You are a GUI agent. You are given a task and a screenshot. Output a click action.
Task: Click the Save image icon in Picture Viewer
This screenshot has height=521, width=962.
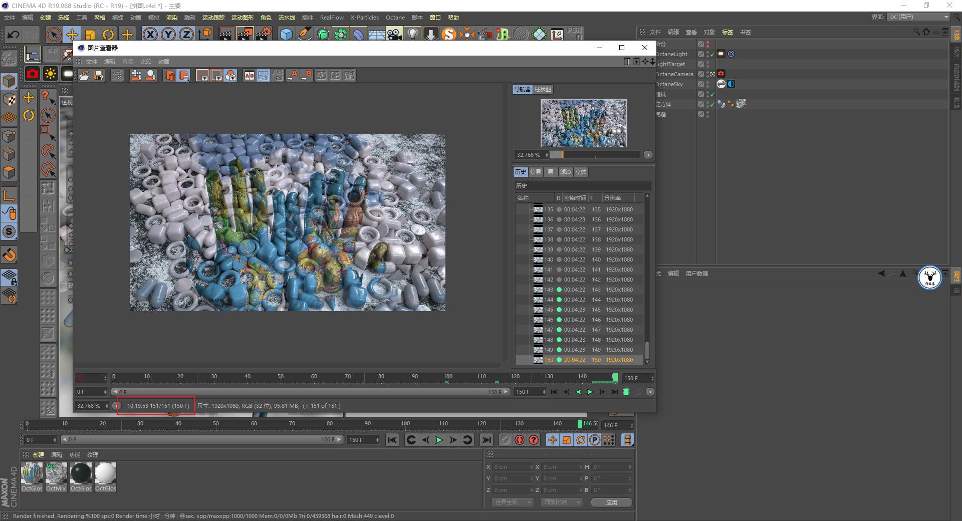[98, 75]
